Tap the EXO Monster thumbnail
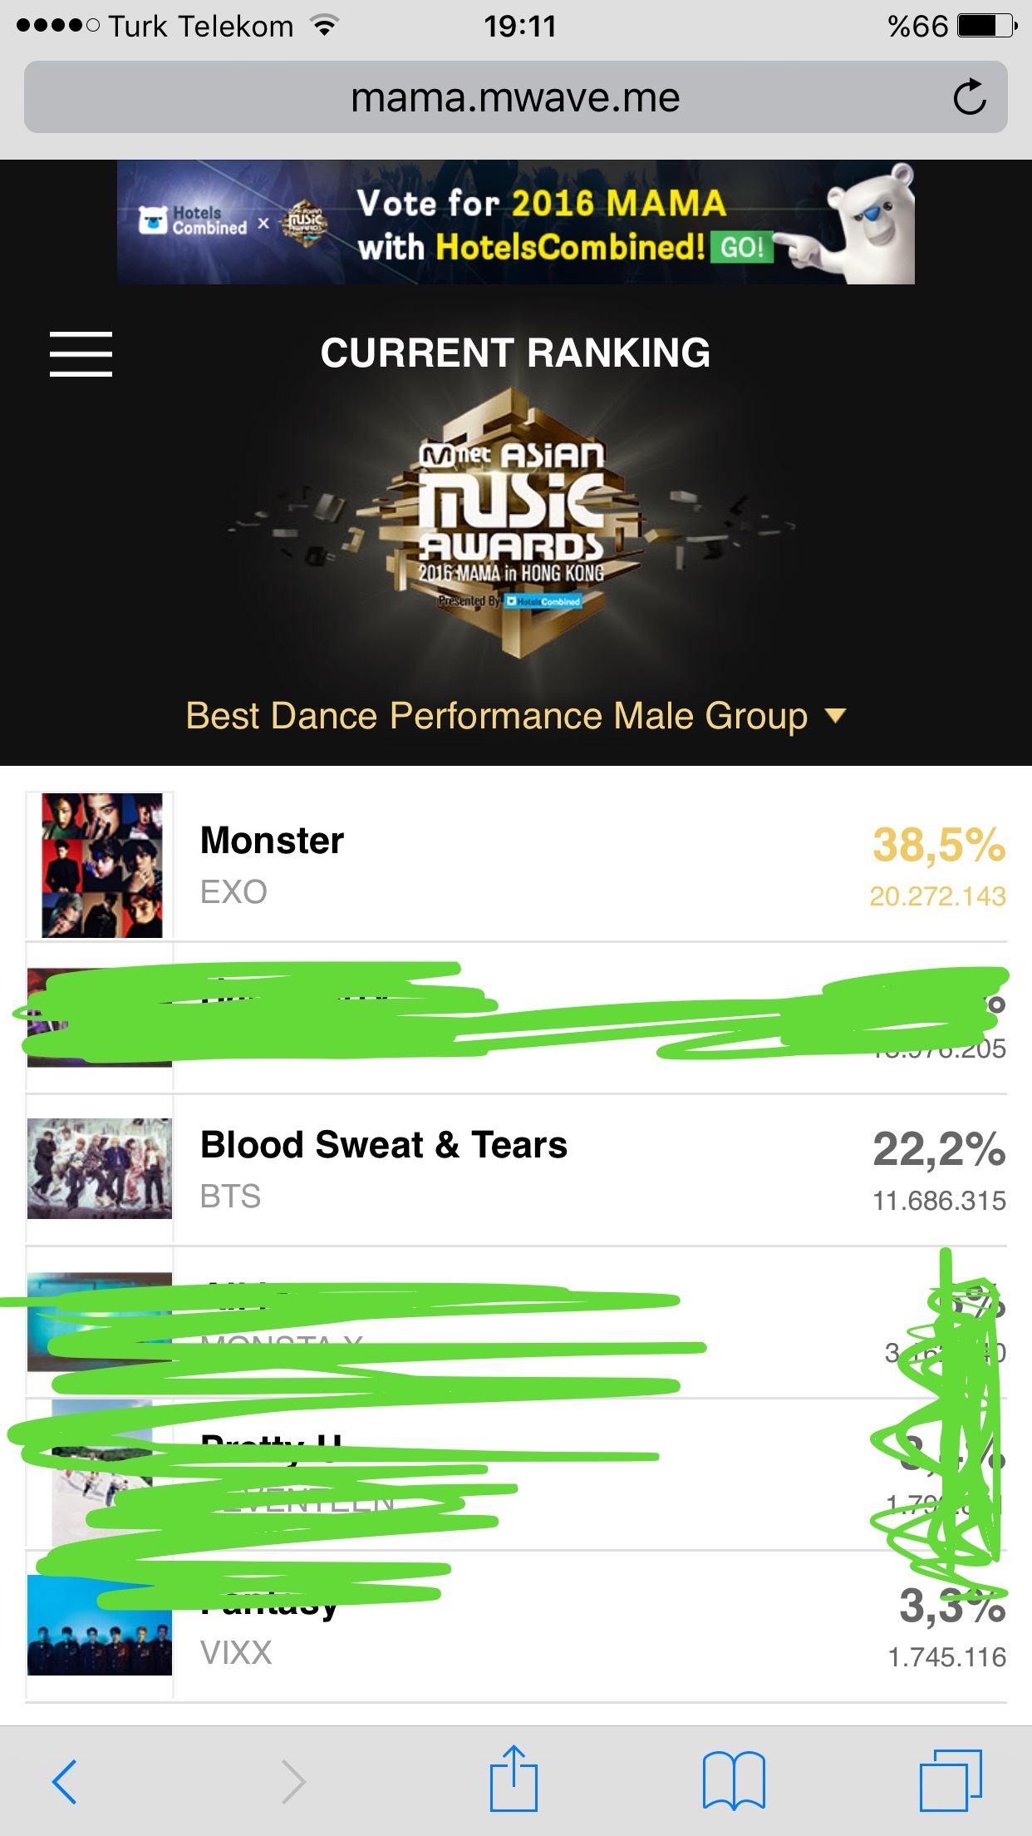The width and height of the screenshot is (1032, 1836). [x=101, y=865]
